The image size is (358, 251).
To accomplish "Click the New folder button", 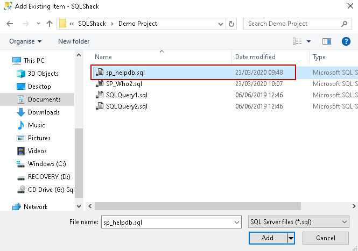I will click(x=74, y=41).
